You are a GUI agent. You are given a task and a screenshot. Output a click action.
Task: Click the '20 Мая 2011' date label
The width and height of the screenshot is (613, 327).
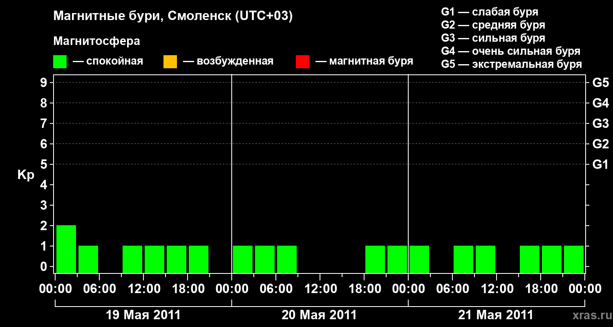tap(319, 315)
